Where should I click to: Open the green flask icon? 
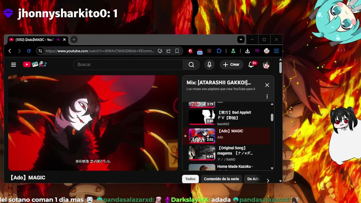pos(233,51)
